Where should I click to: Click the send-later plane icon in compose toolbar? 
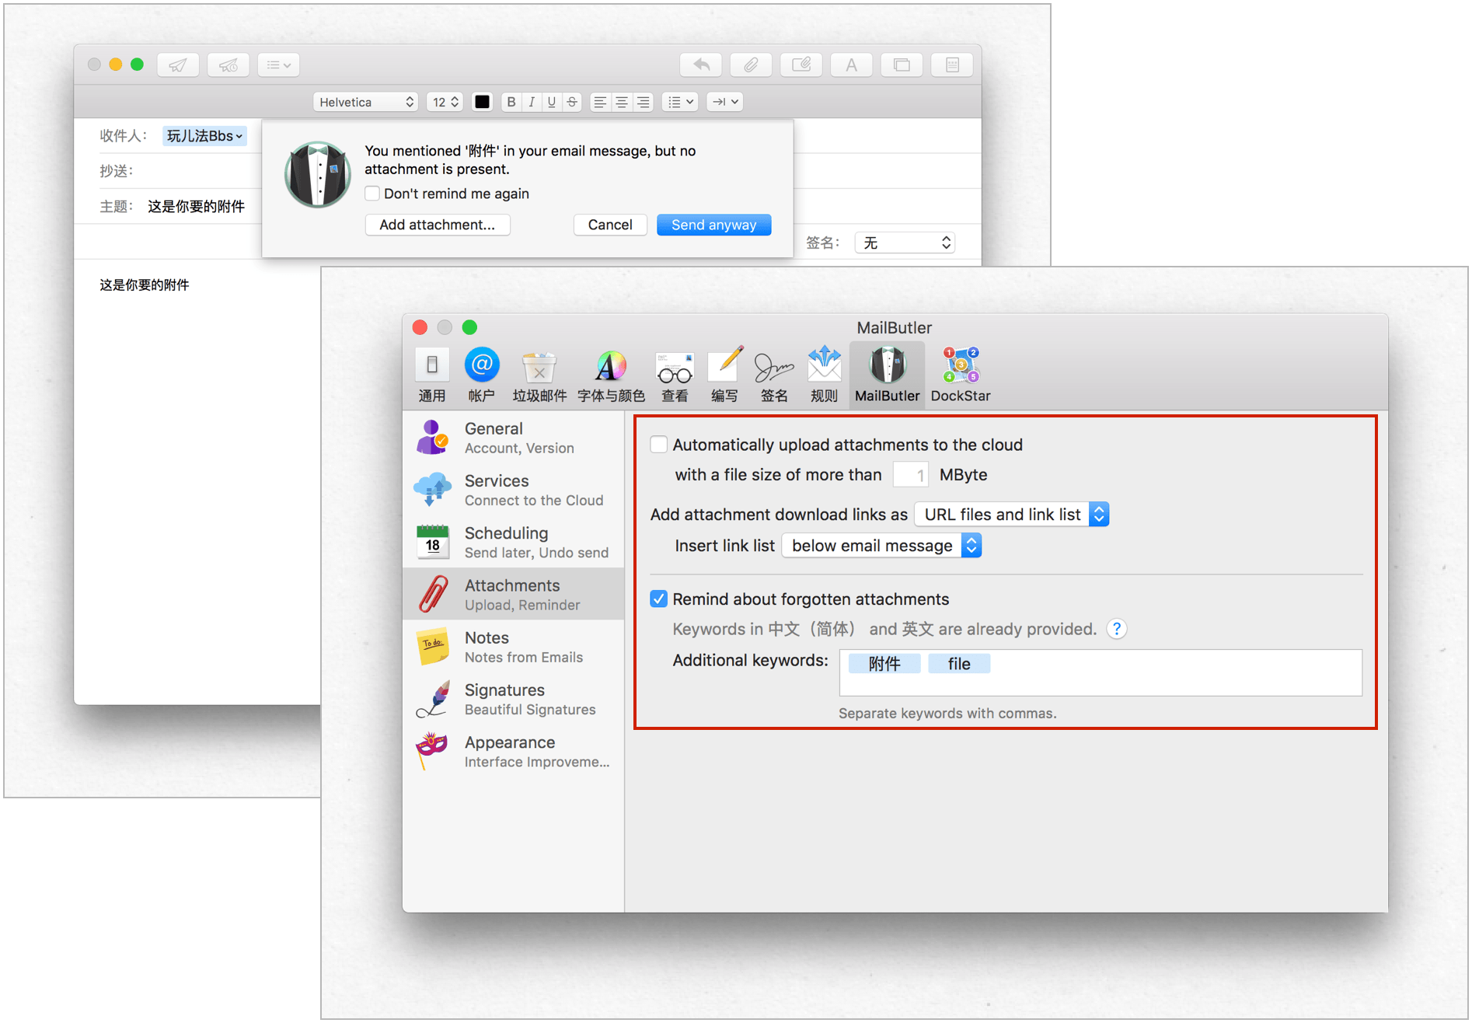[x=228, y=65]
